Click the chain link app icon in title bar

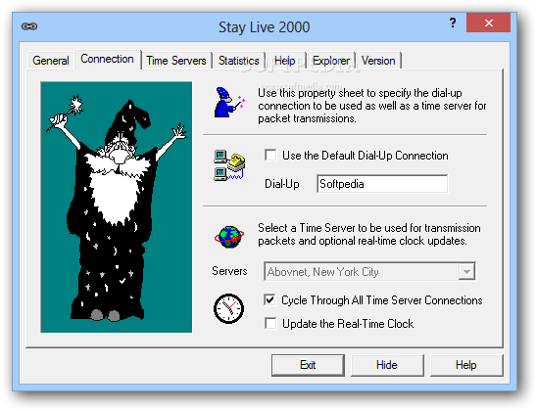29,26
